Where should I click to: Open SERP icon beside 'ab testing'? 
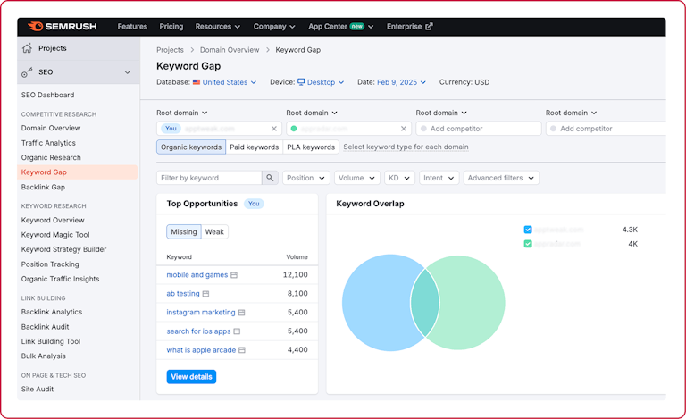click(205, 293)
